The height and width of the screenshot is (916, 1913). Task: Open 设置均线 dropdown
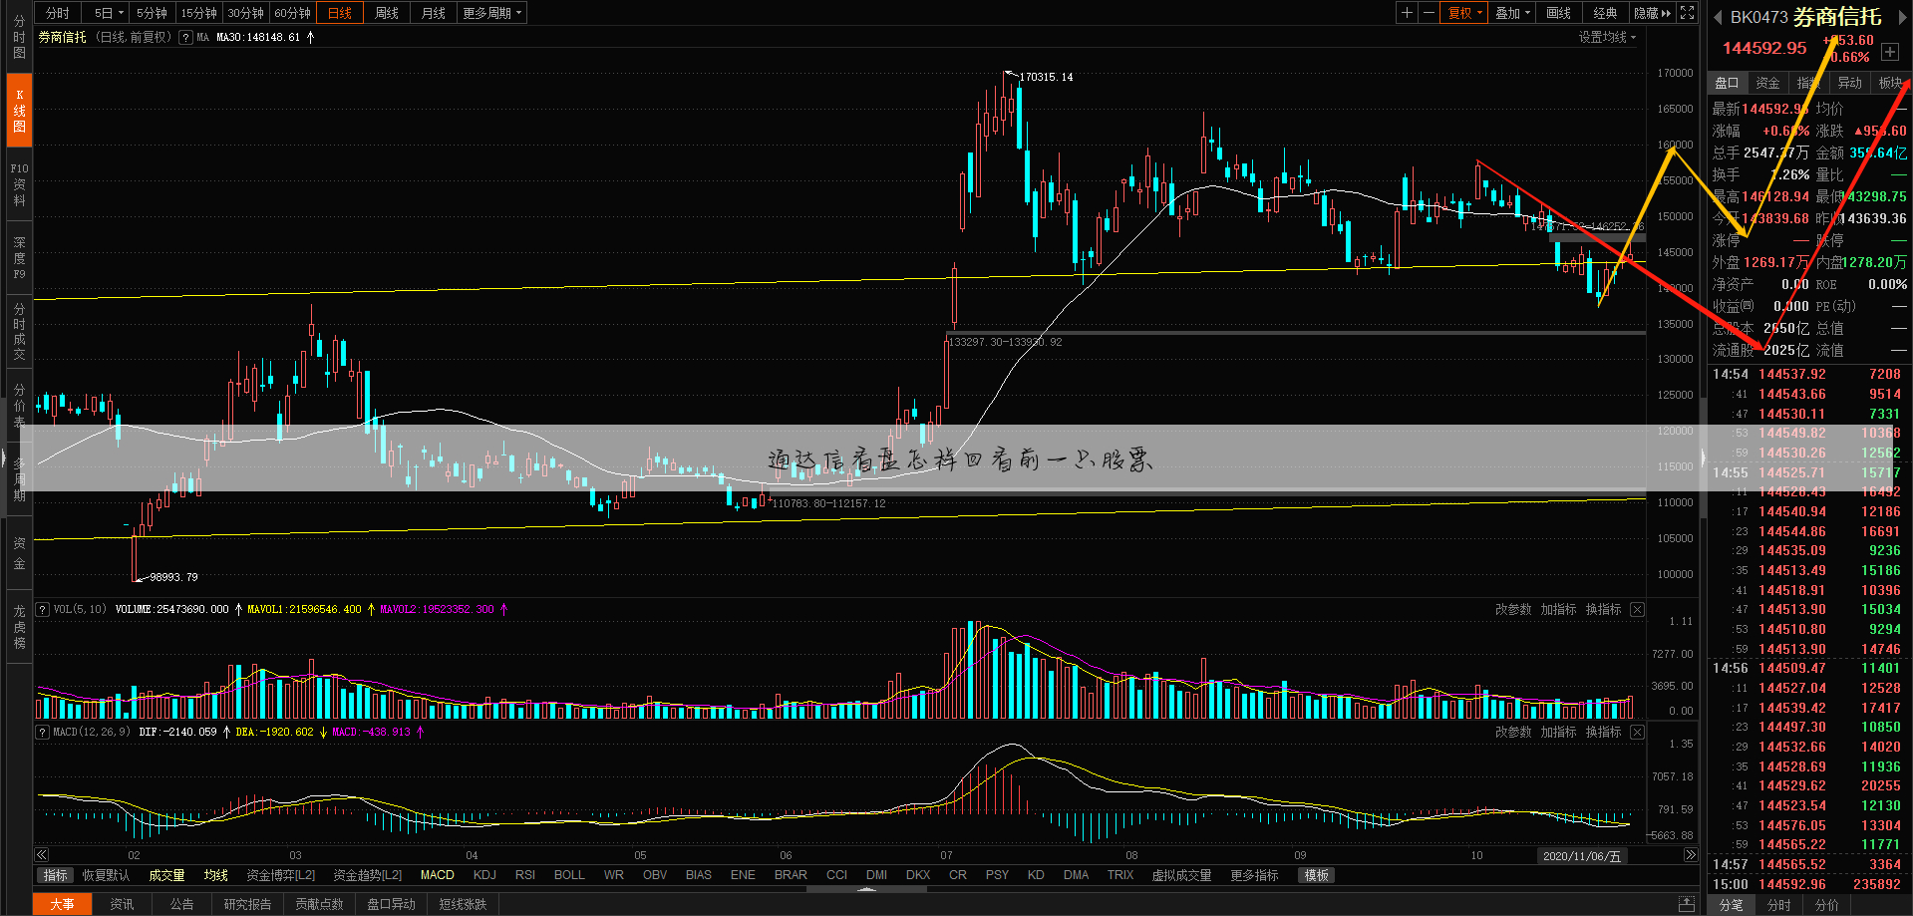1607,37
